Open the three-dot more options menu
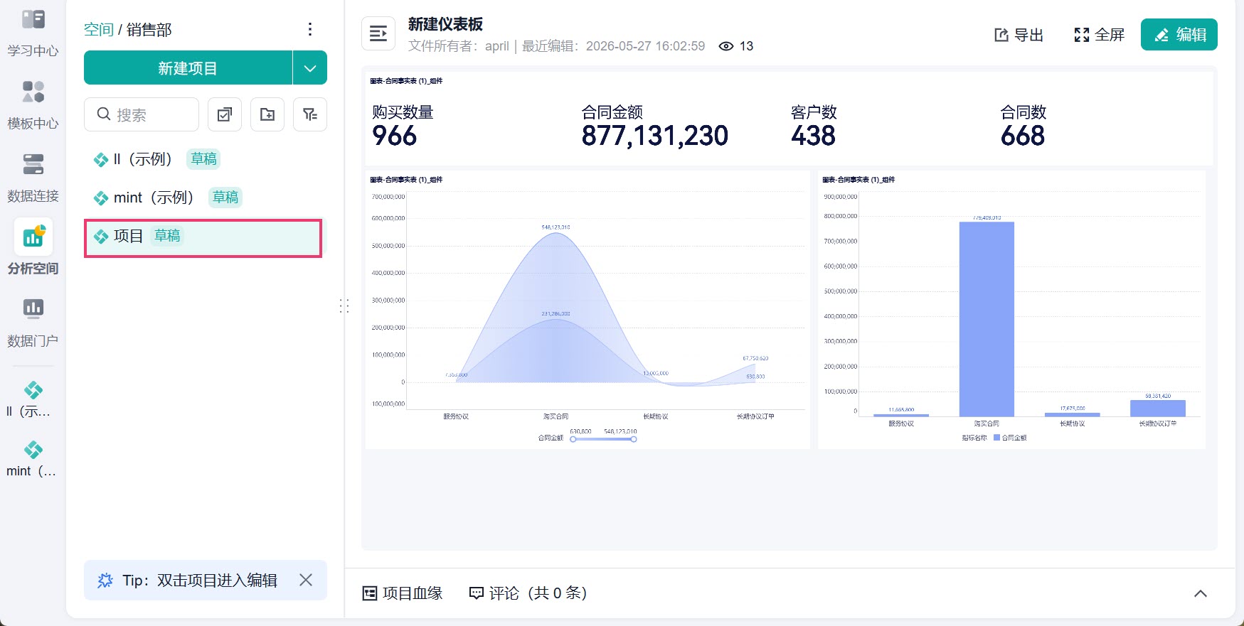Screen dimensions: 1244x626 coord(309,29)
